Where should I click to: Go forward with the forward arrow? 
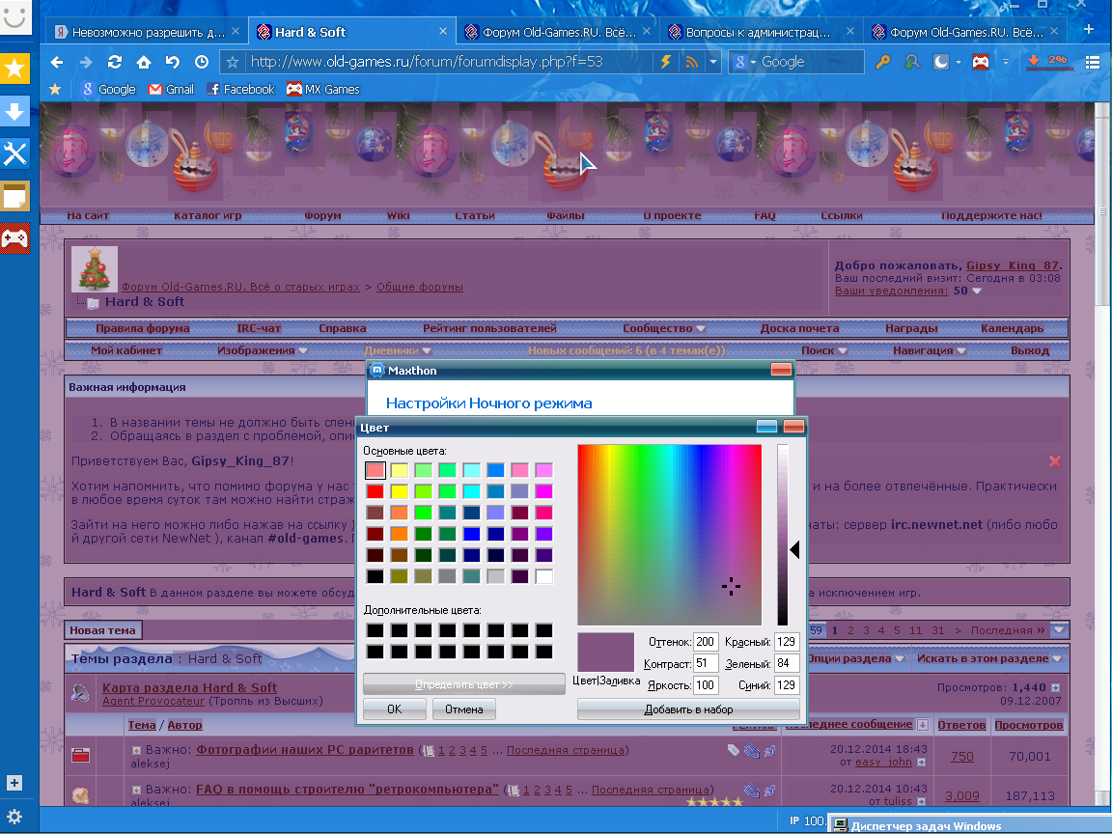coord(86,63)
